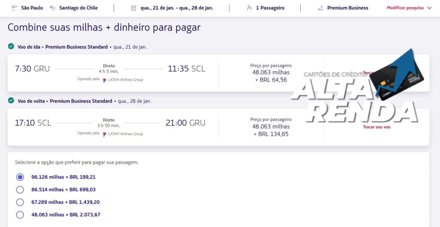Click the departure plane icon beside São Paulo
440x227 pixels.
coord(14,8)
